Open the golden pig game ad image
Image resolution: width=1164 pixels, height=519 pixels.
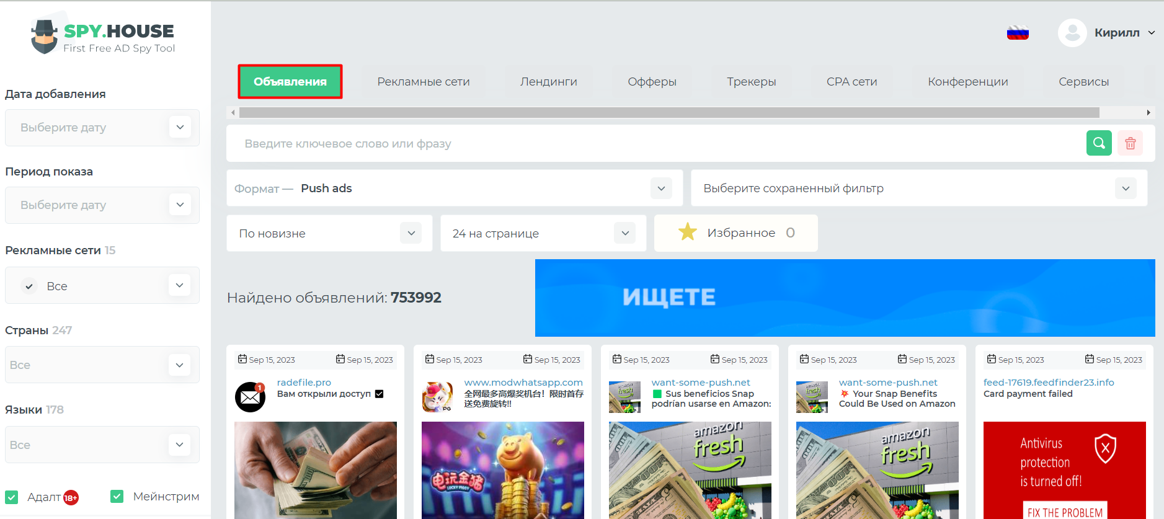pos(503,470)
